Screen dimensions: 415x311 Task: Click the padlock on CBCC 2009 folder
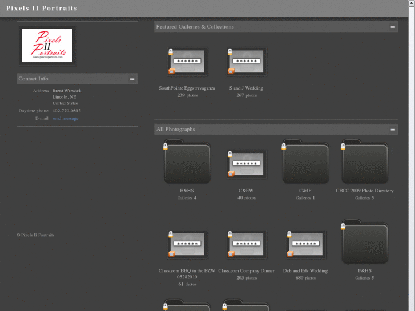click(343, 146)
